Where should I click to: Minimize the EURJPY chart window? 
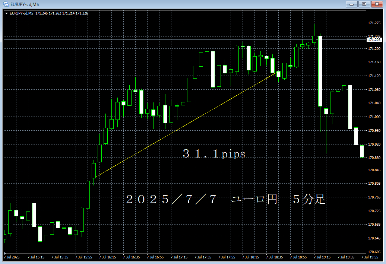pos(351,4)
